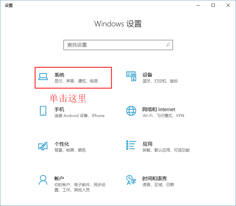Open the 手机 phone icon

point(43,111)
